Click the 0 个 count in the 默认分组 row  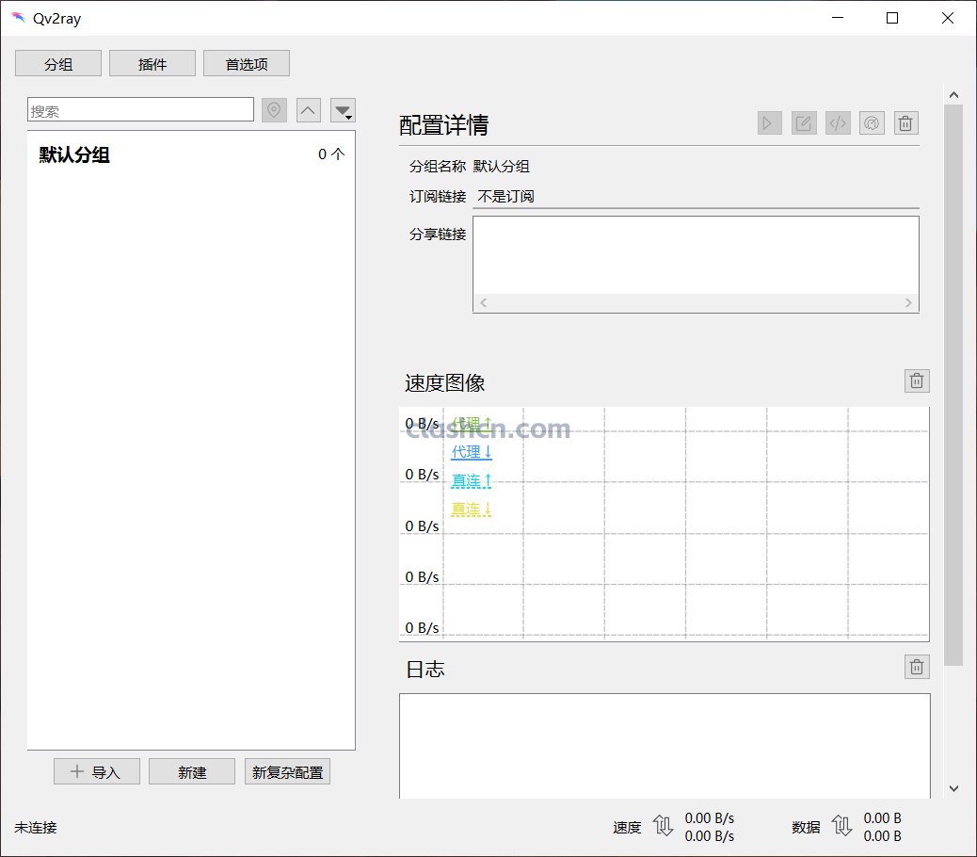[331, 154]
